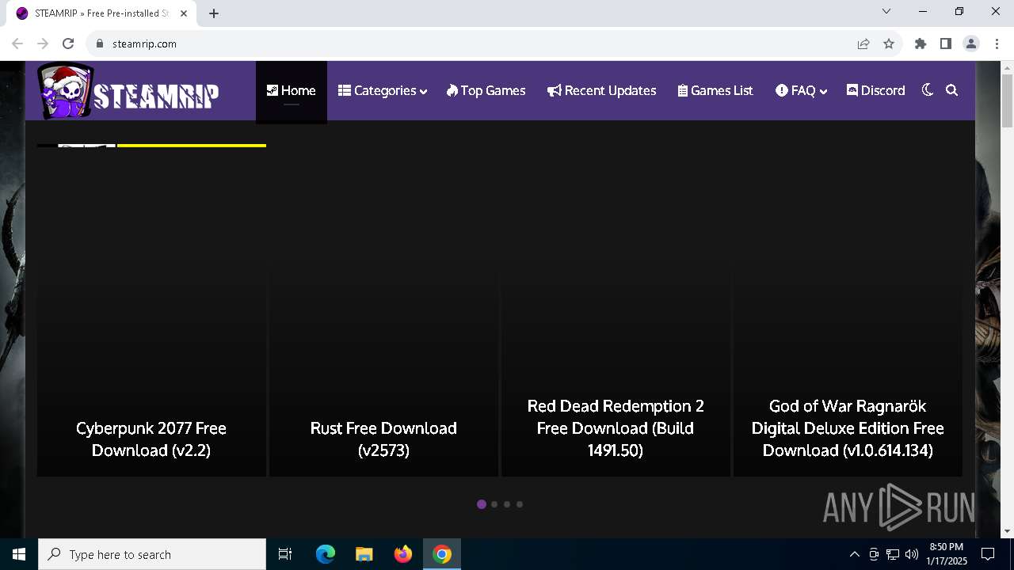Launch Microsoft Edge from taskbar
Image resolution: width=1014 pixels, height=570 pixels.
click(326, 554)
